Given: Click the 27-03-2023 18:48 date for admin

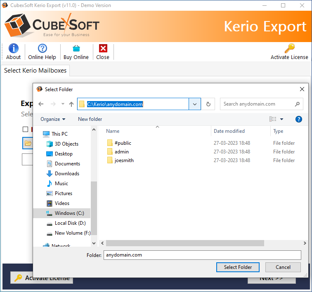Looking at the screenshot, I should pos(232,152).
